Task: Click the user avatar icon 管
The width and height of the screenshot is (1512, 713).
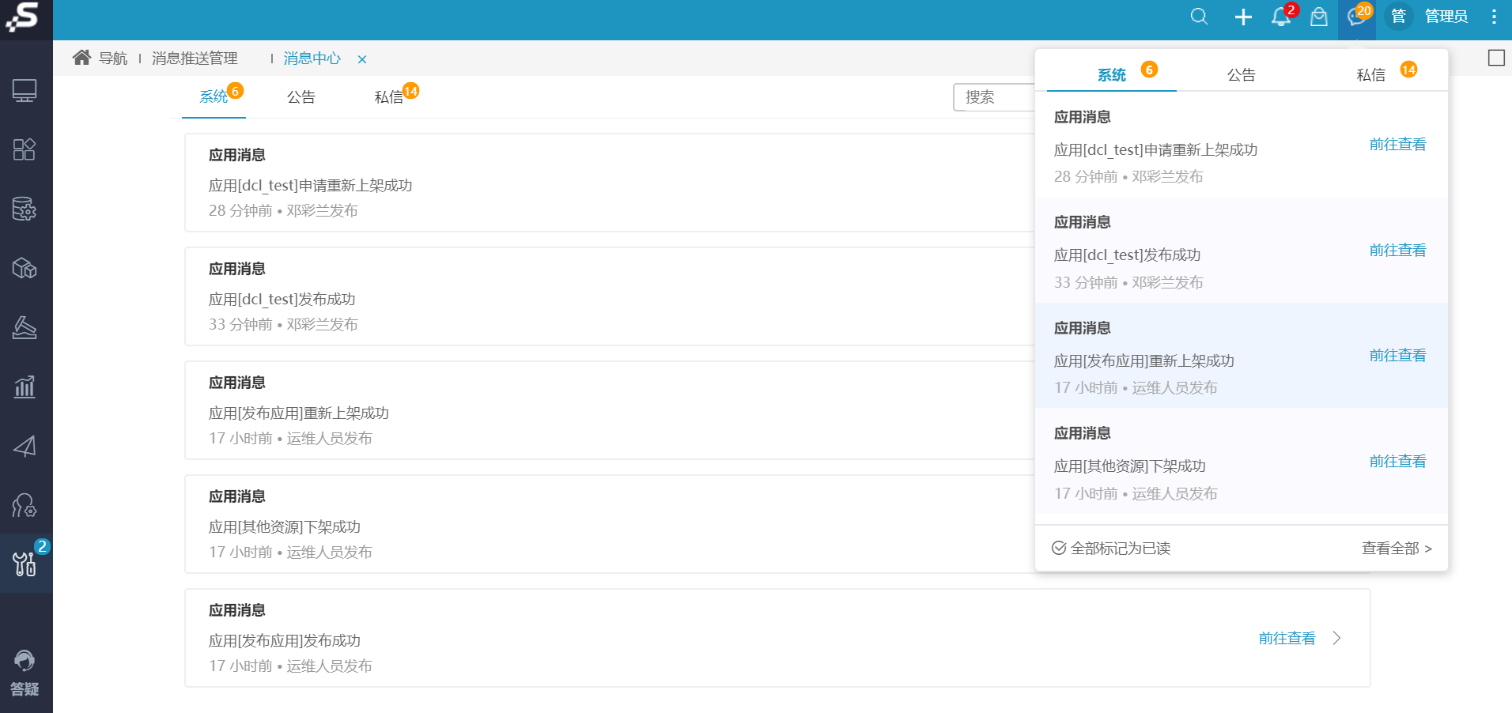Action: pyautogui.click(x=1398, y=17)
